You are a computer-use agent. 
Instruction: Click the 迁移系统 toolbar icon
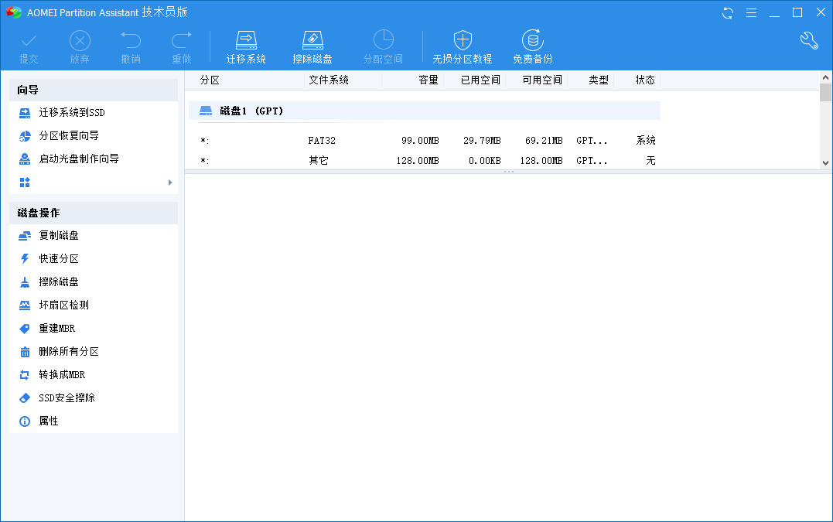pos(246,47)
